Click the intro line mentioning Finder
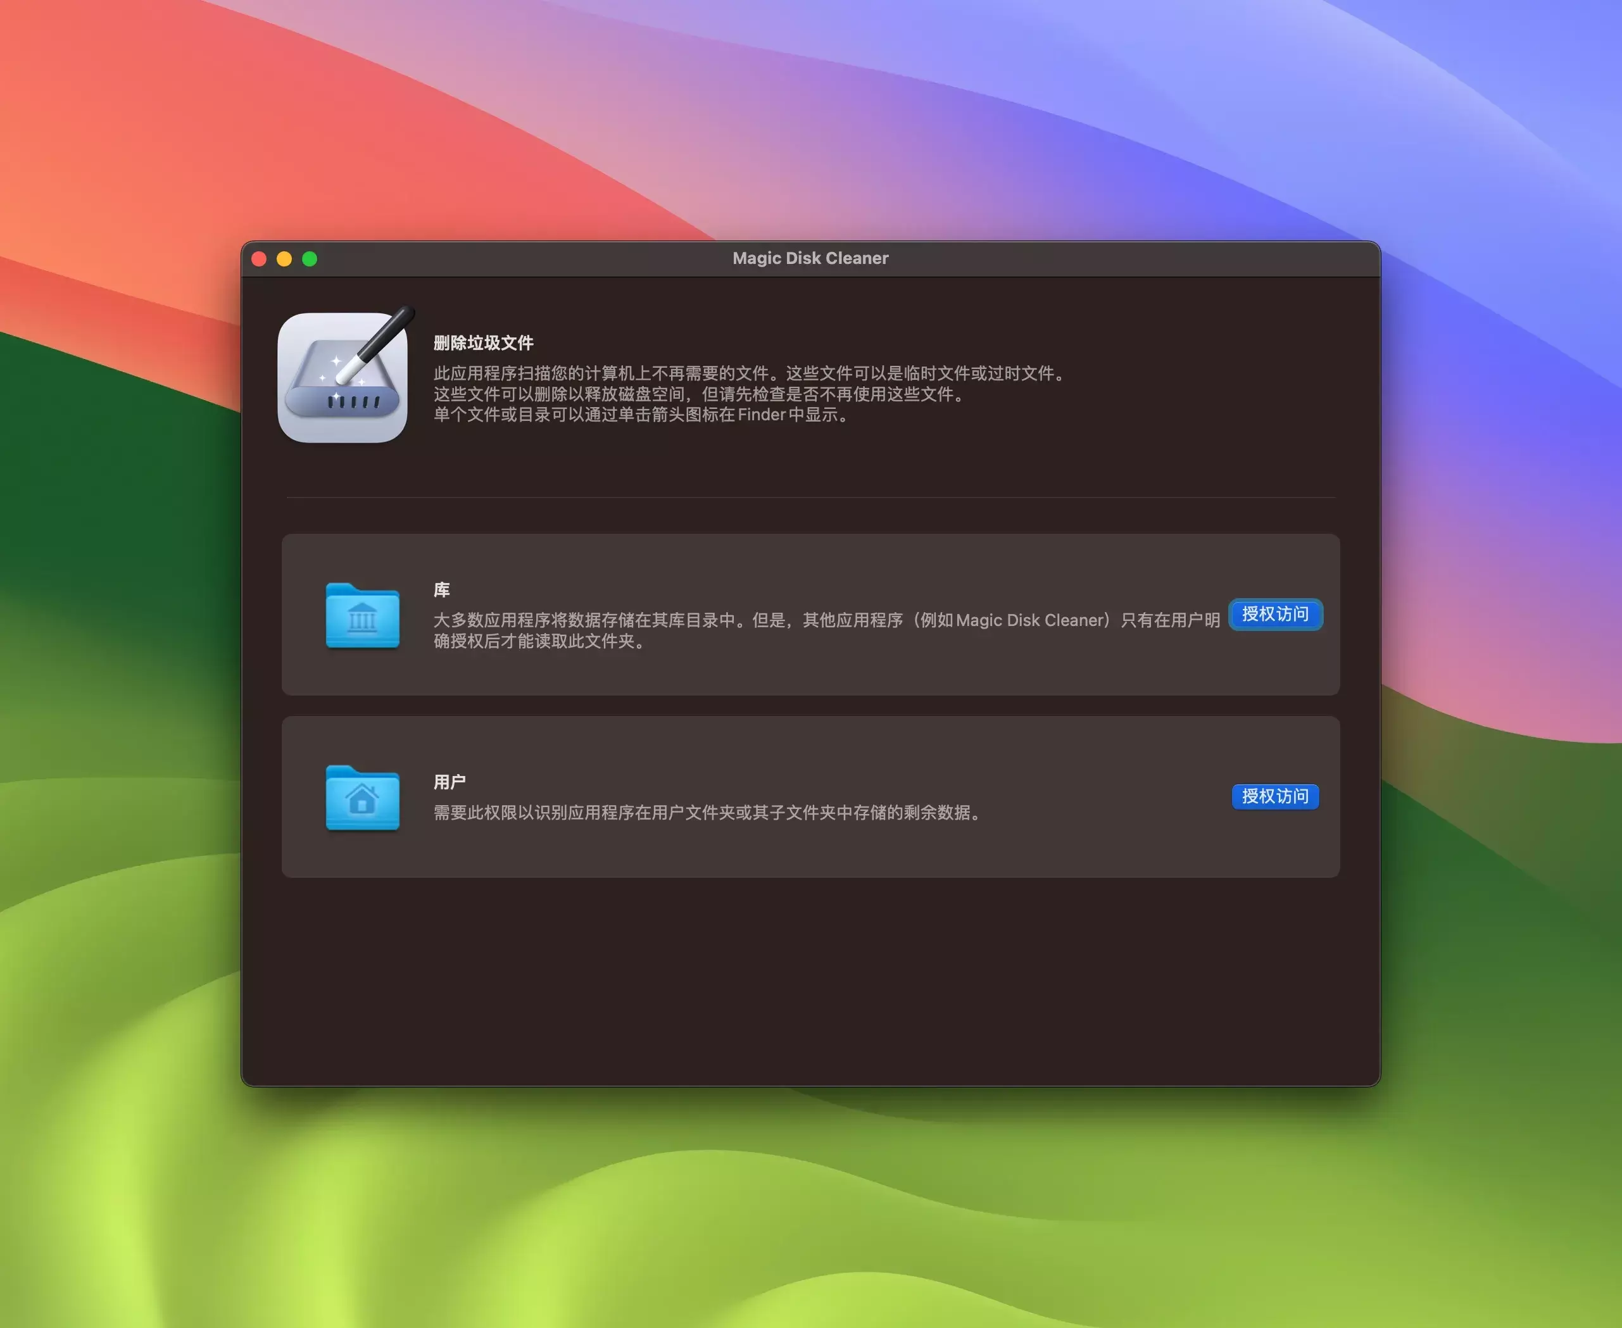This screenshot has height=1328, width=1622. tap(641, 415)
